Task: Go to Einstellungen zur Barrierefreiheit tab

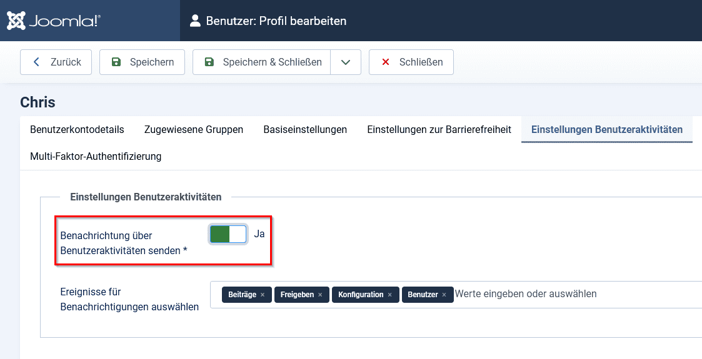Action: coord(439,130)
